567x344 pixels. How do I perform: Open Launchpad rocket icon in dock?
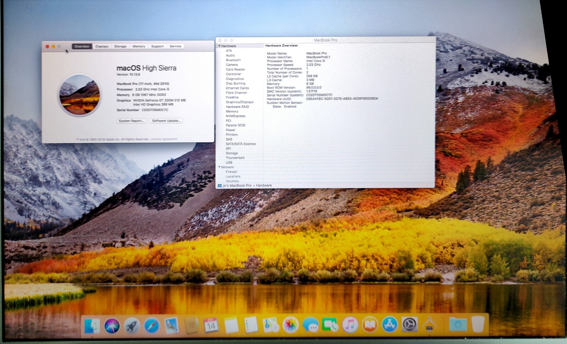(x=132, y=325)
